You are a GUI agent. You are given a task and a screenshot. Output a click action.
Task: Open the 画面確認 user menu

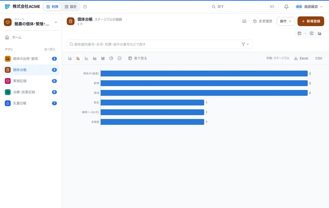(309, 7)
